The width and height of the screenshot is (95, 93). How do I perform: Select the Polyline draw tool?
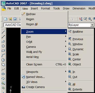tap(3, 41)
